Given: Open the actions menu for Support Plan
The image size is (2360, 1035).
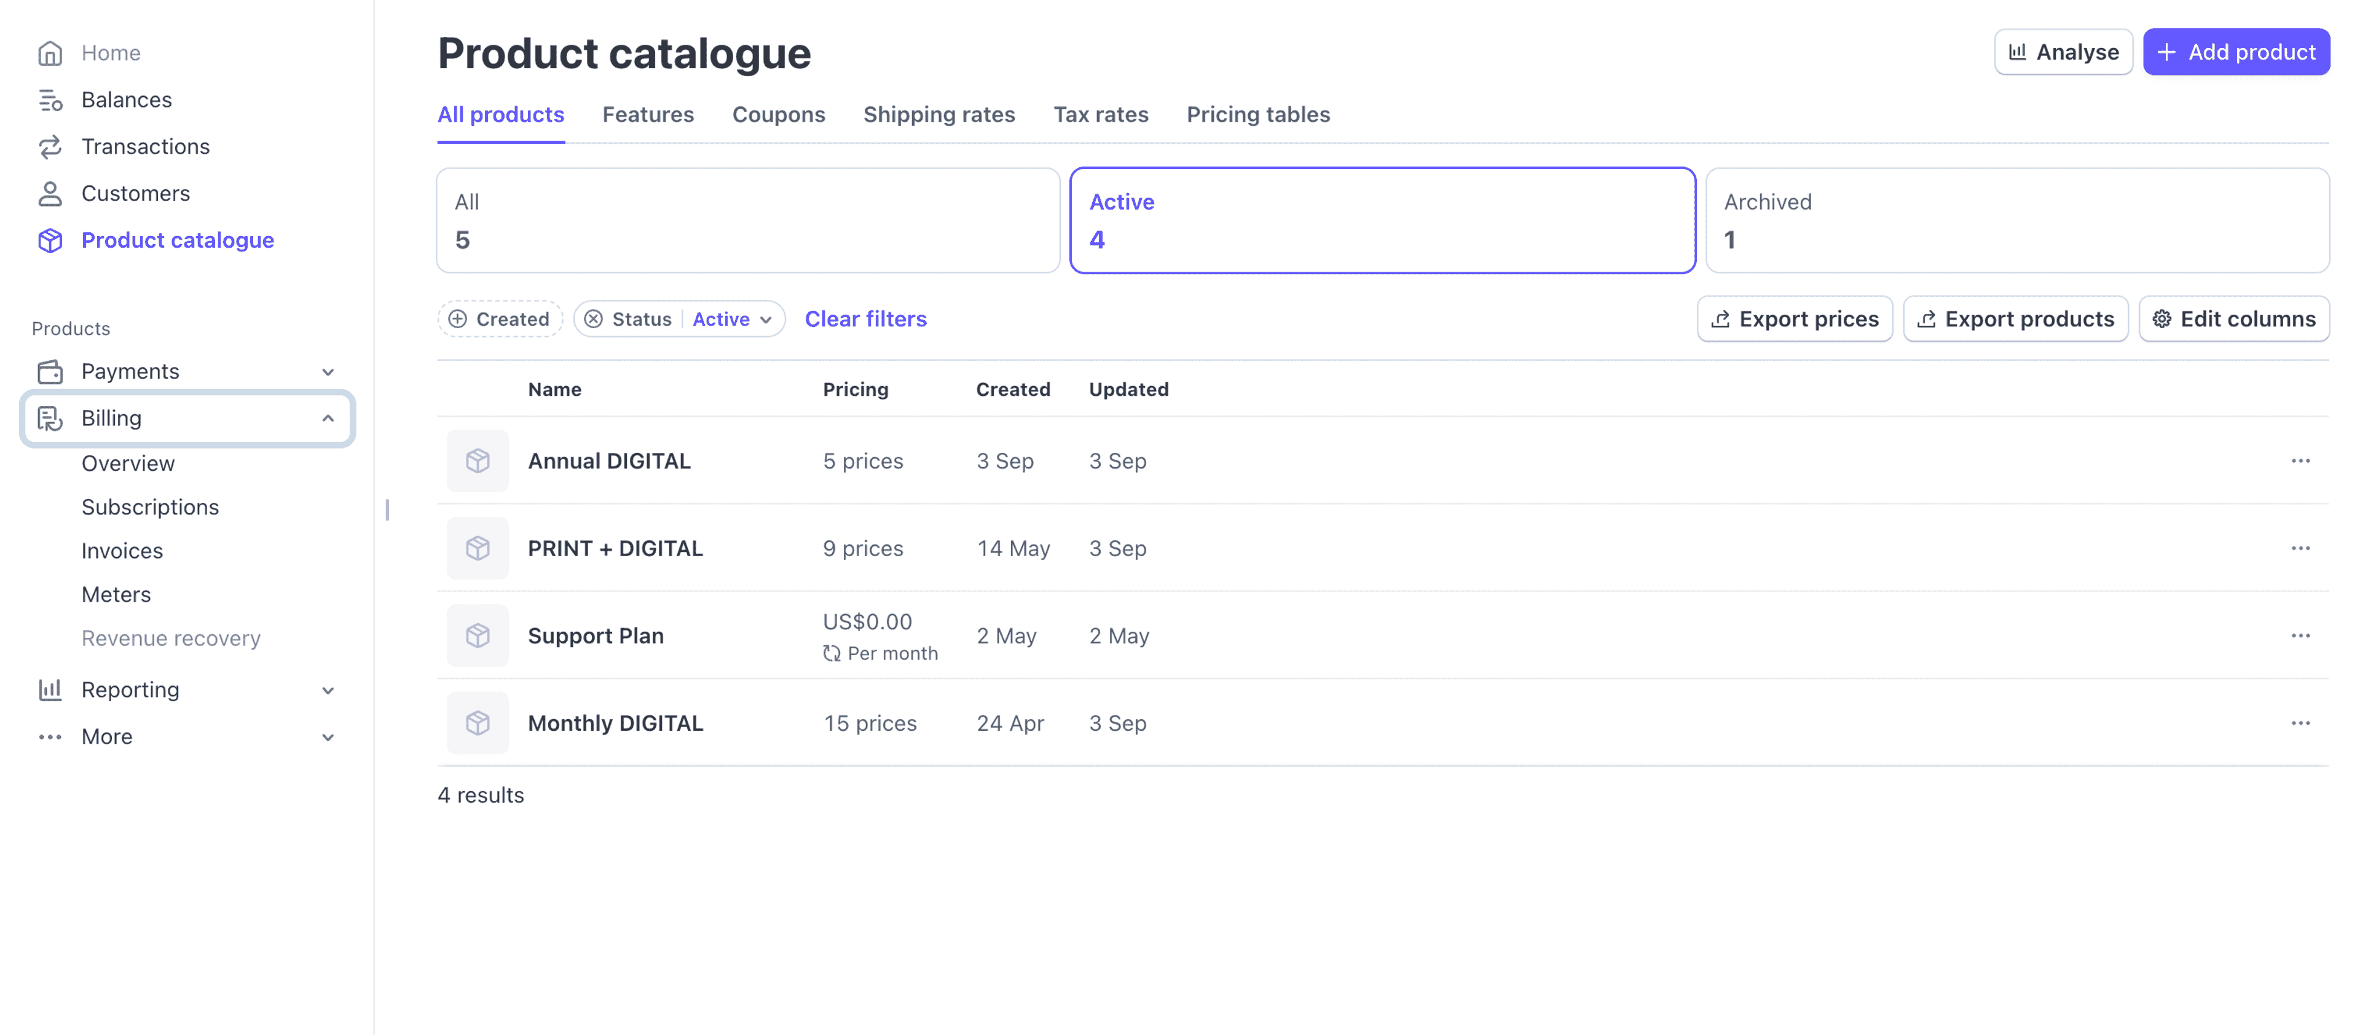Looking at the screenshot, I should click(x=2300, y=636).
